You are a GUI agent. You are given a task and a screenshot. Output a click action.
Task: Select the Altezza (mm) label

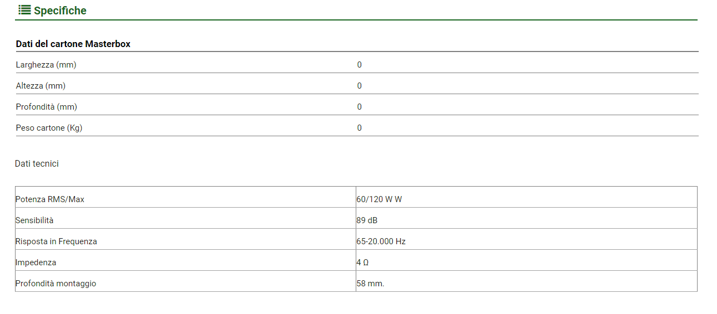point(41,86)
